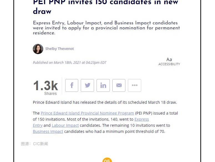Open Prince Edward Island Provincial Nominee Program link

pos(87,113)
